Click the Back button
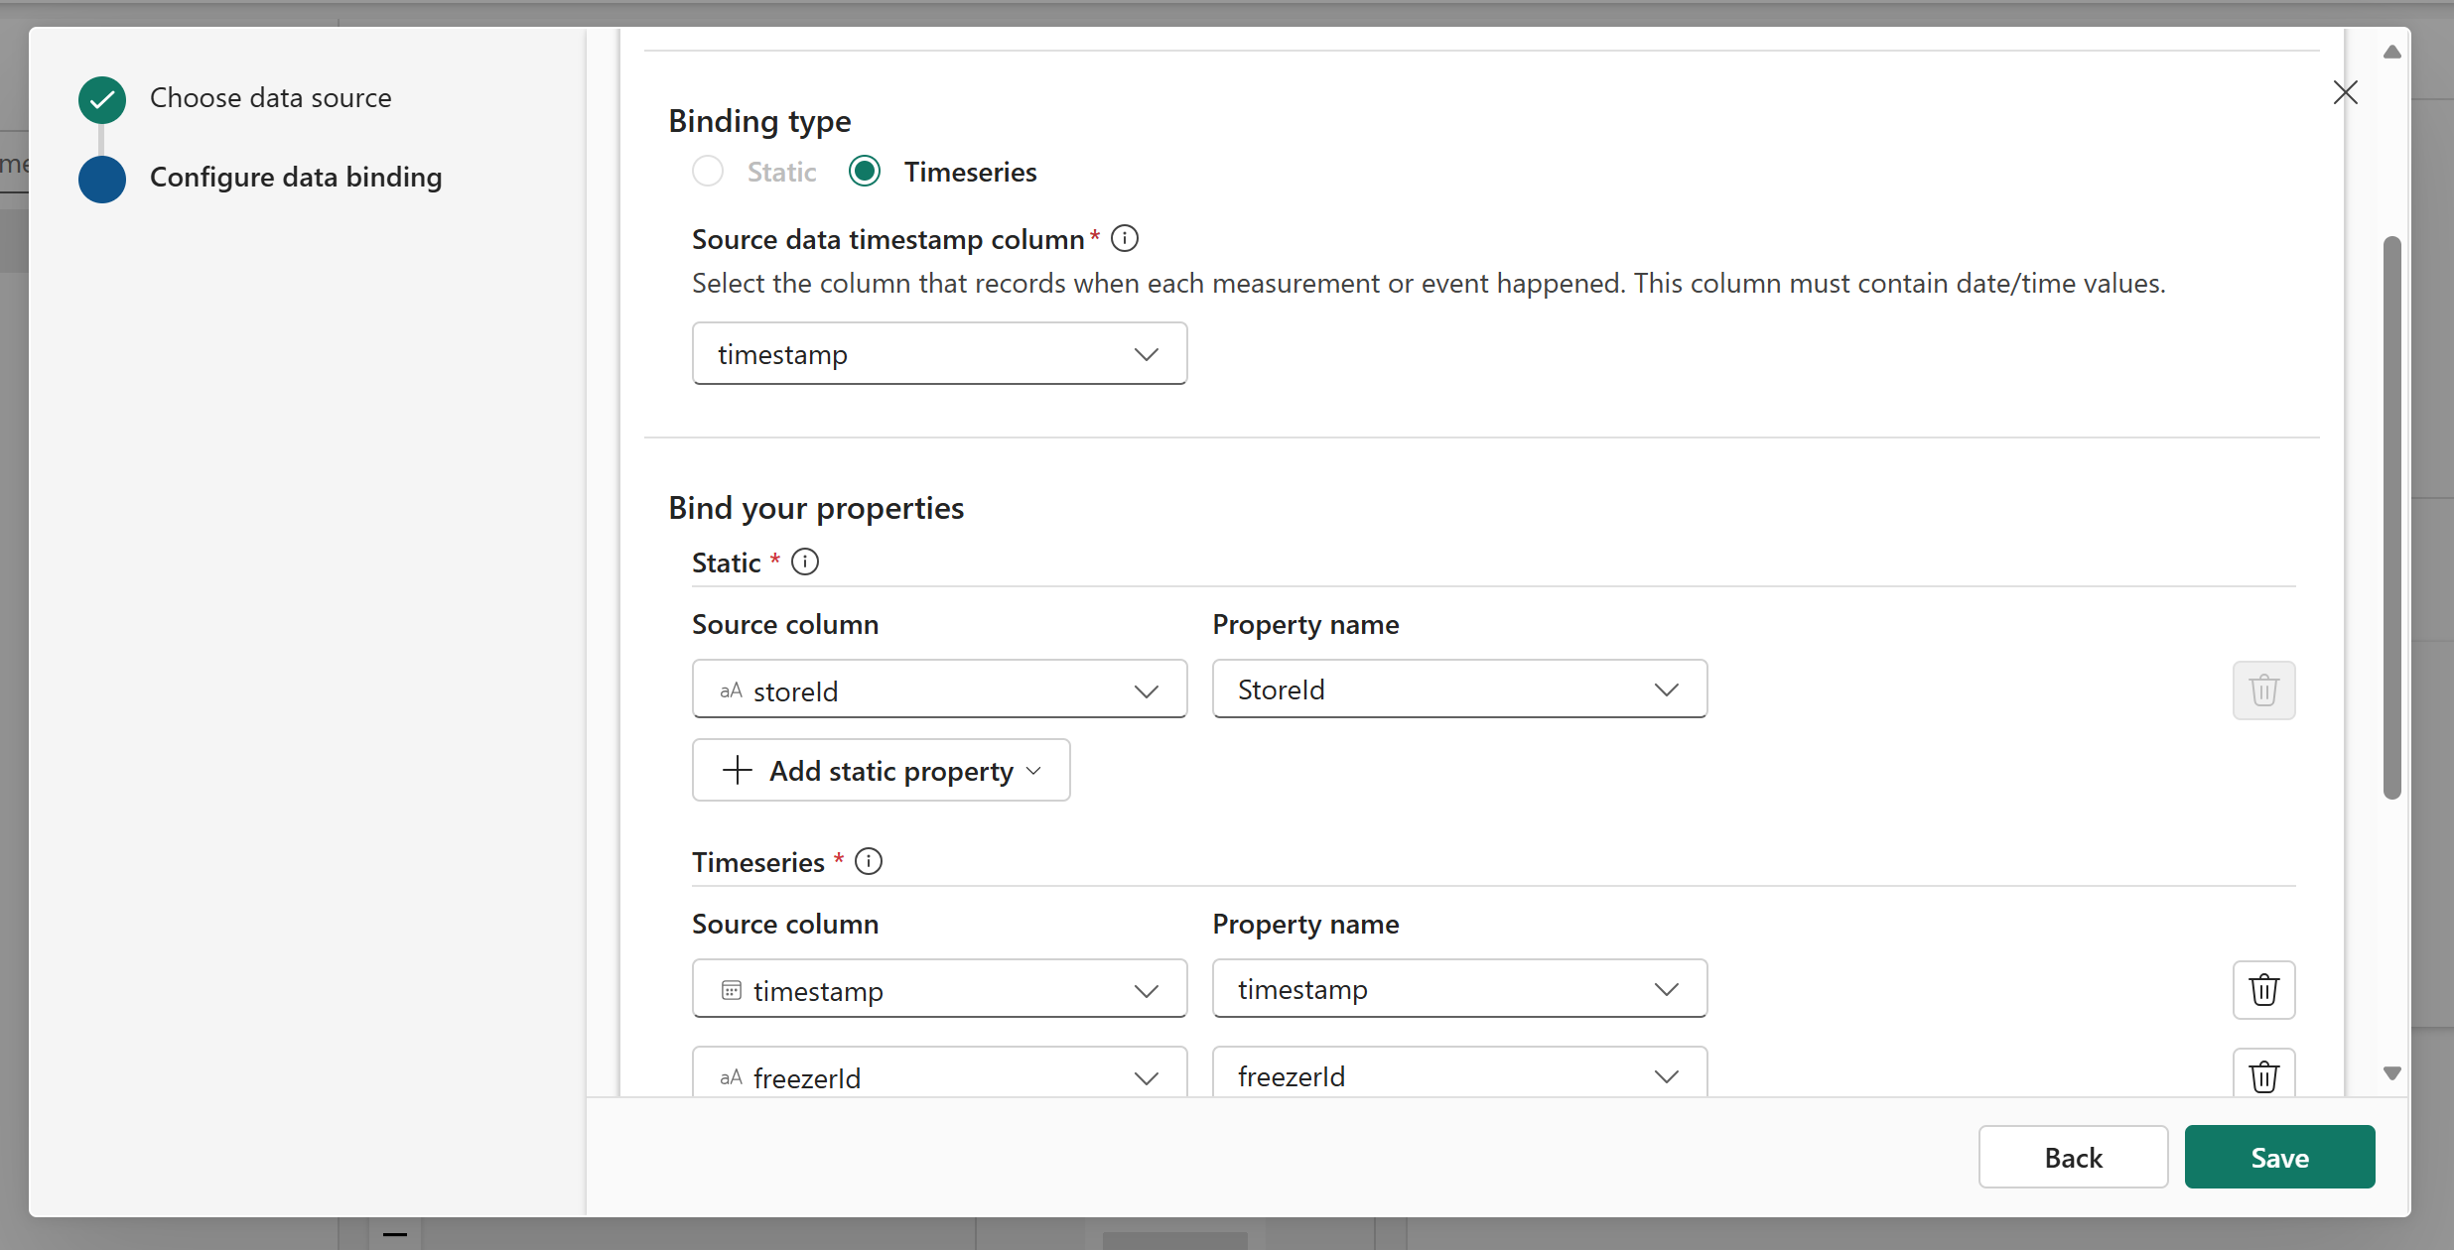 tap(2073, 1157)
